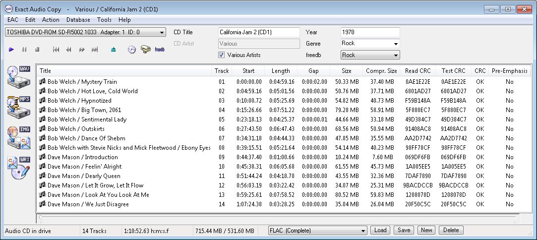Query freedb with the freedb icon

click(x=160, y=50)
